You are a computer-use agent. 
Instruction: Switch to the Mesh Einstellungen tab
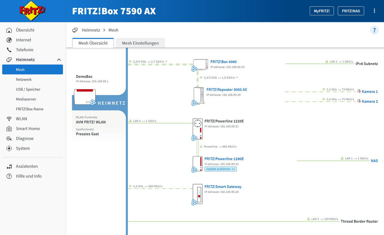(140, 43)
